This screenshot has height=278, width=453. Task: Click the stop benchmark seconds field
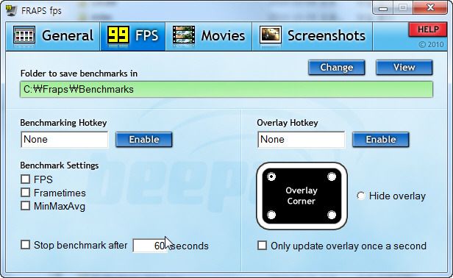(x=150, y=246)
